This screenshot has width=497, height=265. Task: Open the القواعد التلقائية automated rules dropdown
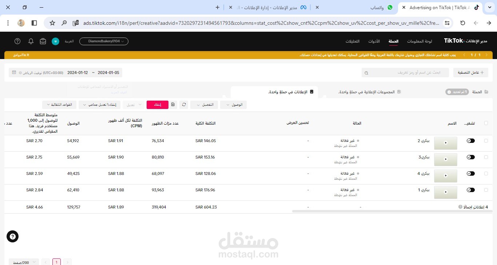pos(59,105)
